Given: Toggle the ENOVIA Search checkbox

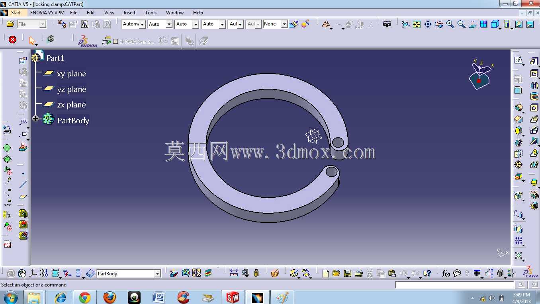Looking at the screenshot, I should [x=115, y=41].
